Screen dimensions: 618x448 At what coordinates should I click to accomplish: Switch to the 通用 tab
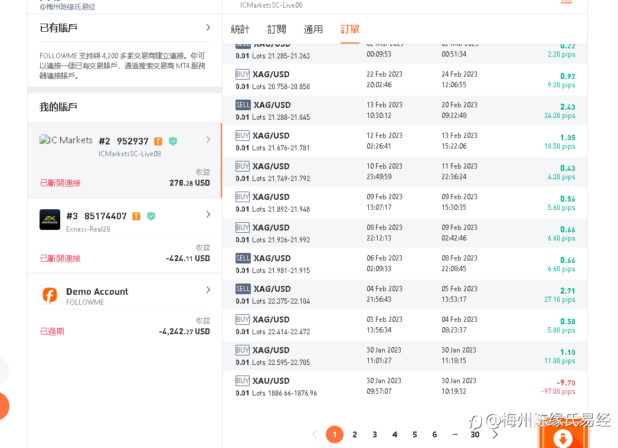313,29
